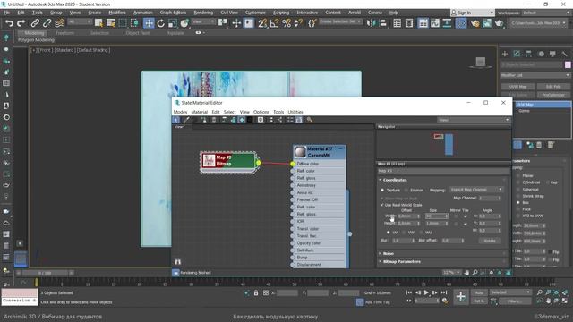
Task: Click the Edit Poly modifier button
Action: click(x=553, y=87)
